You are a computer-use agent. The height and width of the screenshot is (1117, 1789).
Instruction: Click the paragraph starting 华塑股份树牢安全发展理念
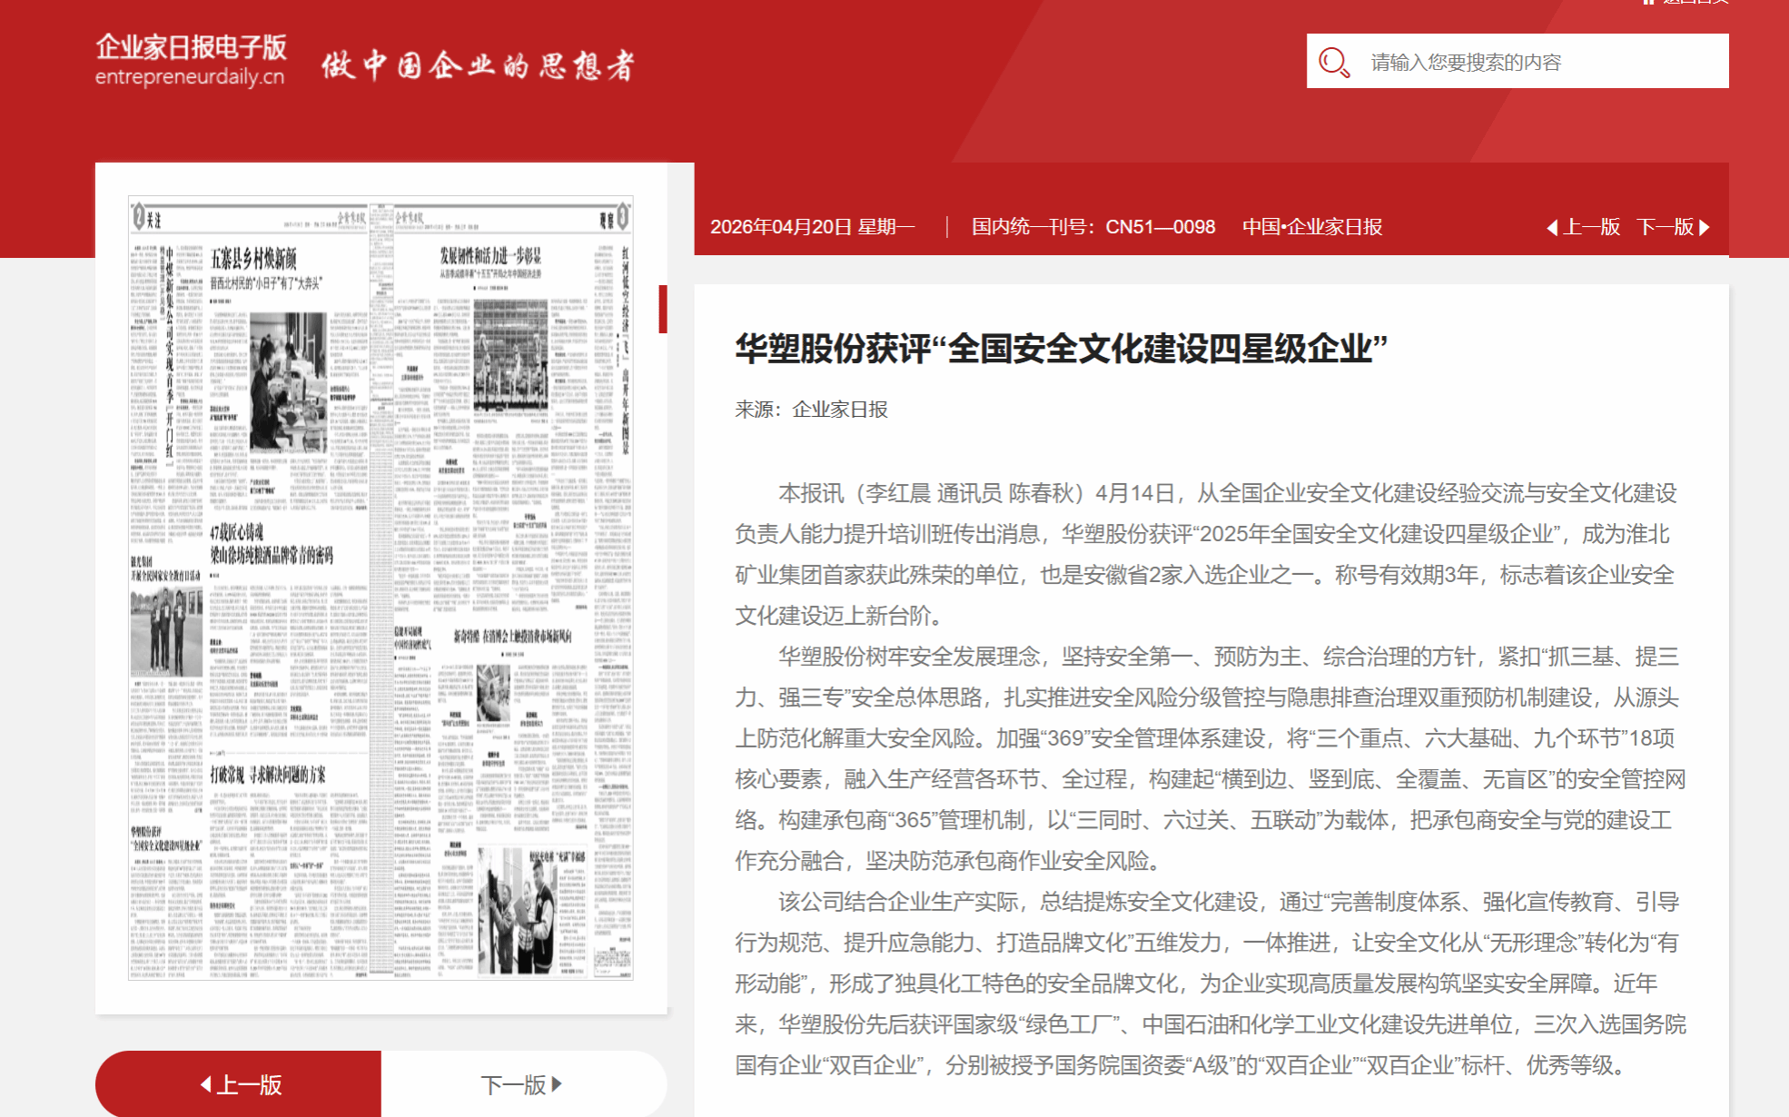(1211, 758)
